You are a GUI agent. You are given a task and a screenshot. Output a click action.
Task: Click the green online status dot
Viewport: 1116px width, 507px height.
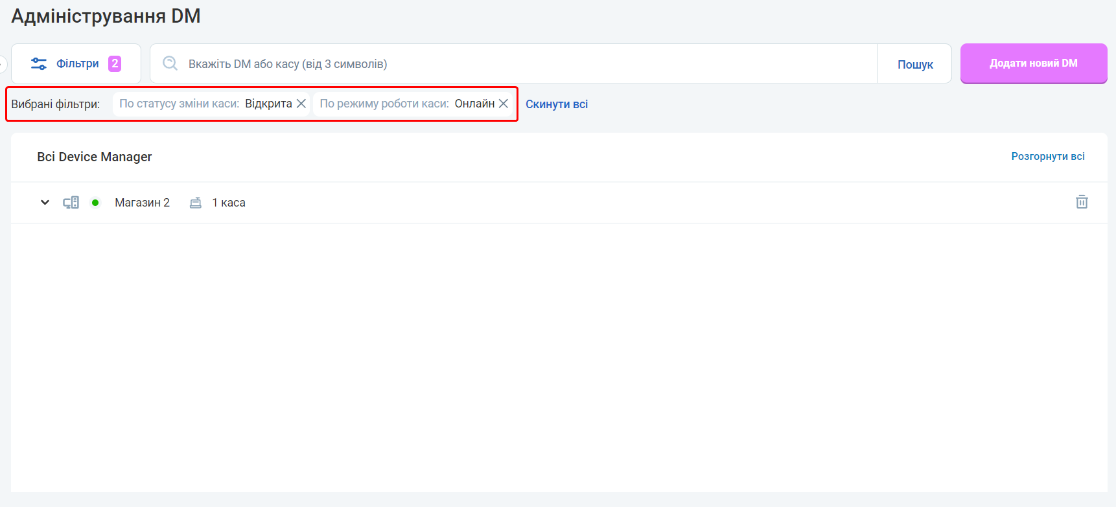[x=95, y=203]
